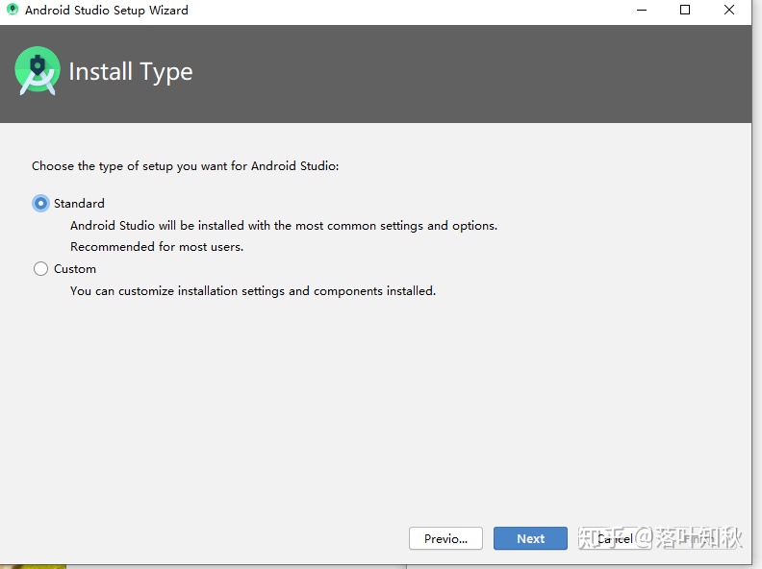Minimize the Setup Wizard window
The image size is (762, 569).
click(642, 10)
